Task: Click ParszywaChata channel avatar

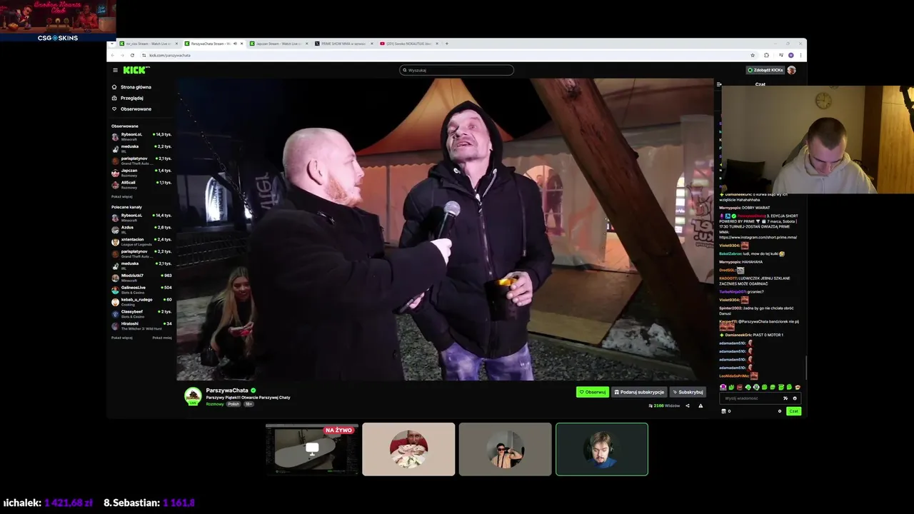Action: [x=193, y=396]
